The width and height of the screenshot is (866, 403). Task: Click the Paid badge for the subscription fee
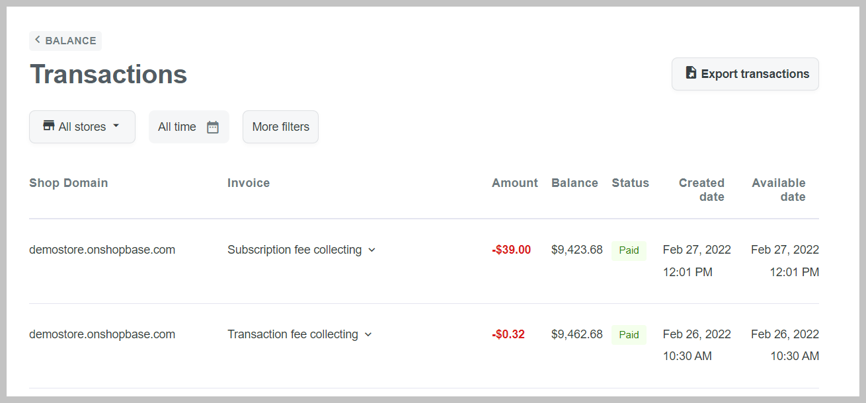[629, 250]
